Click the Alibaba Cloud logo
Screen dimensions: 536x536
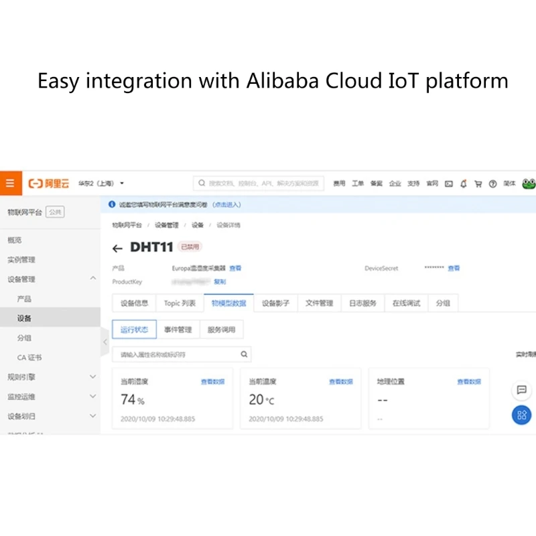pyautogui.click(x=48, y=184)
